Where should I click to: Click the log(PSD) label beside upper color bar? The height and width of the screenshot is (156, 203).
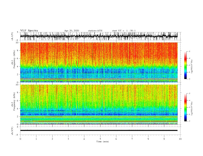pos(192,67)
